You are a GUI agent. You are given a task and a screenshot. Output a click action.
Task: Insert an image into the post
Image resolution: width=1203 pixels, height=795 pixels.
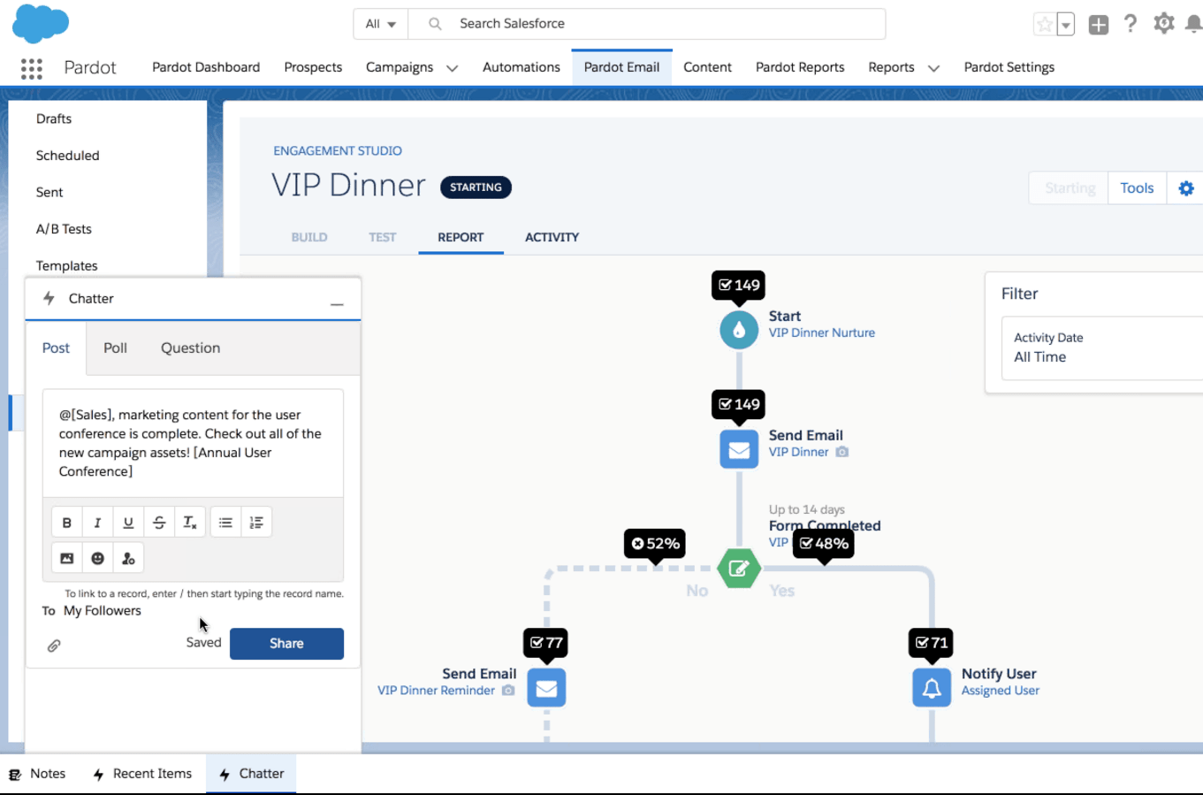pyautogui.click(x=67, y=558)
